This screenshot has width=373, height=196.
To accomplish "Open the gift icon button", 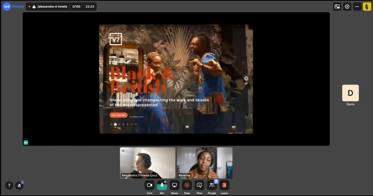I will point(19,185).
